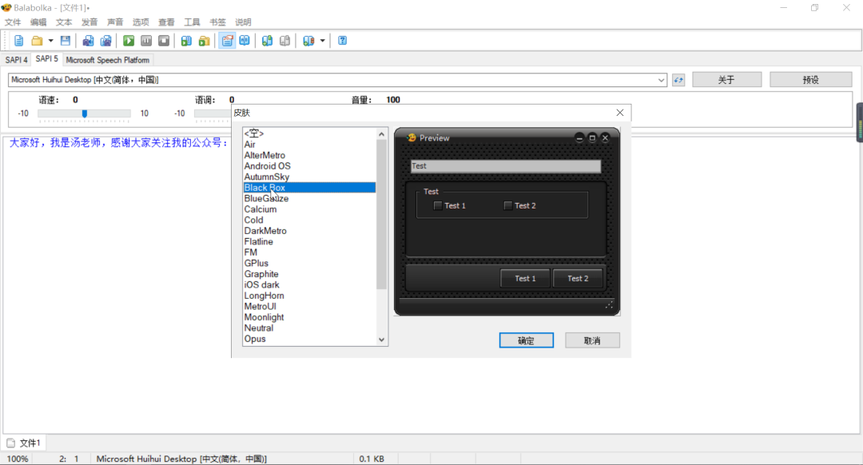Click the 语速 speed slider handle

[x=85, y=113]
